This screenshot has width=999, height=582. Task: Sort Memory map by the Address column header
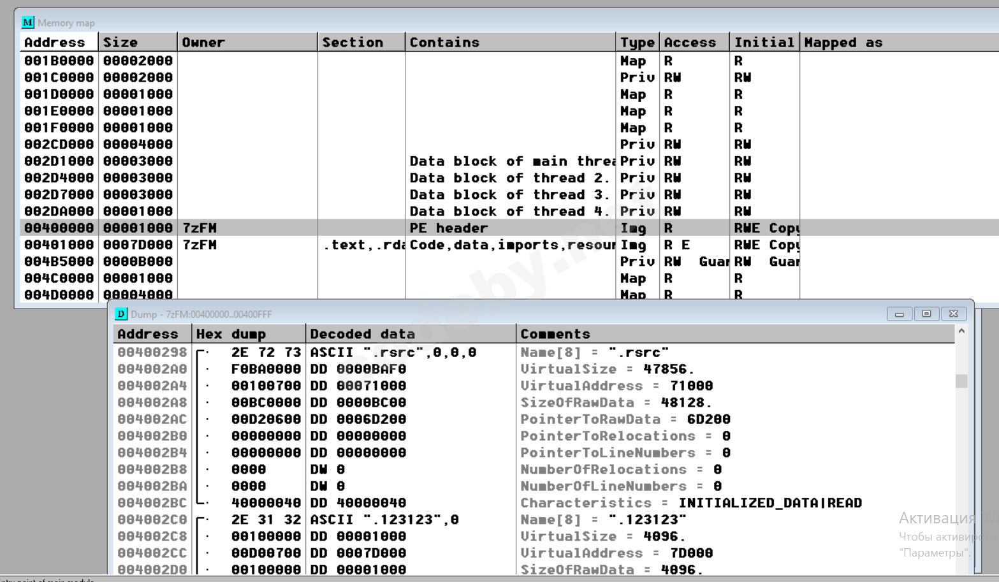pos(59,43)
